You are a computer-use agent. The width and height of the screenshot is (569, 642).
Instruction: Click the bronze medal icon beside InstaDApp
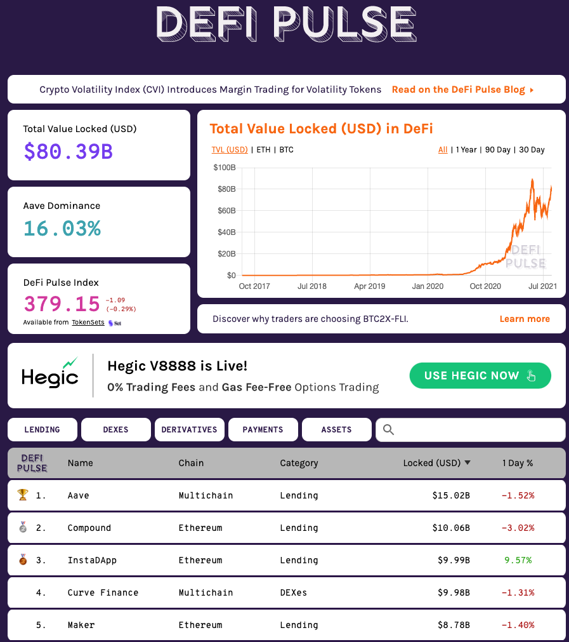coord(23,559)
